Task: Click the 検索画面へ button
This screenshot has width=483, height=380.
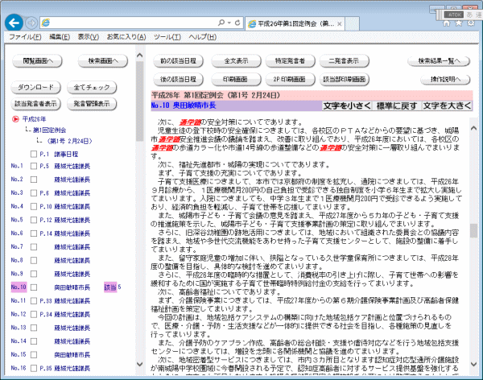Action: (103, 61)
